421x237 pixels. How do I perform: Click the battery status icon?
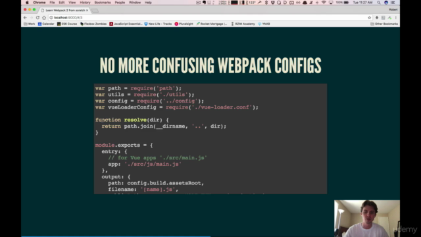coord(347,3)
